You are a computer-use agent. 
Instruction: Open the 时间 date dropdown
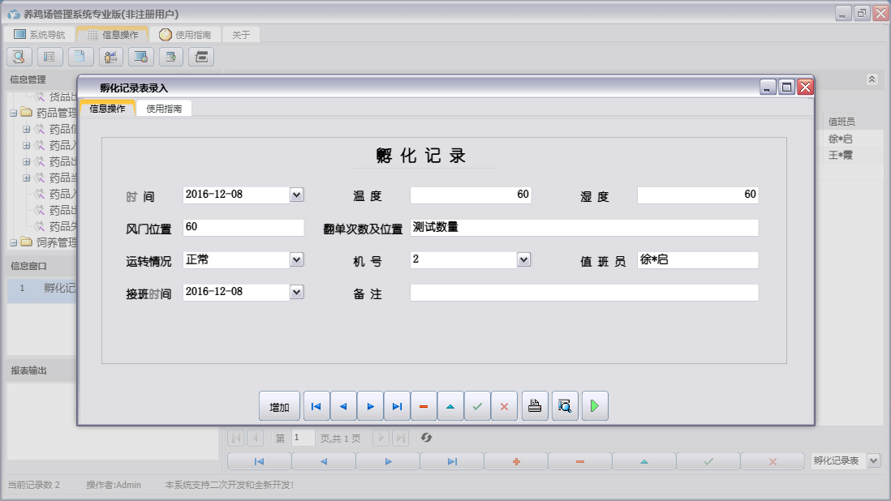point(296,195)
